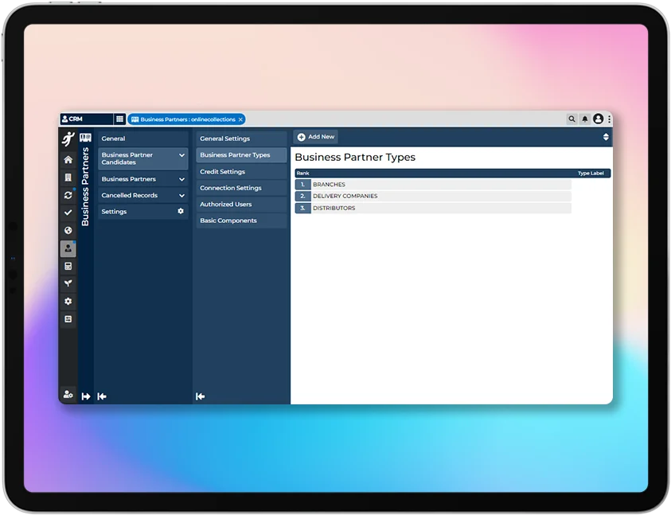671x515 pixels.
Task: Expand the icon sidebar with right arrow
Action: 86,396
